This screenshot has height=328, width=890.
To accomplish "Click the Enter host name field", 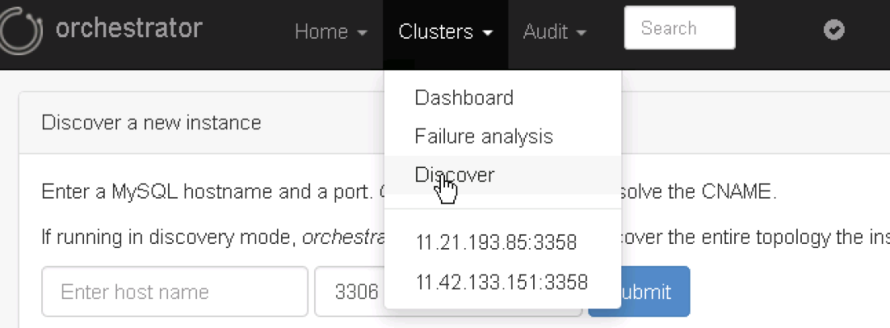I will (x=175, y=292).
